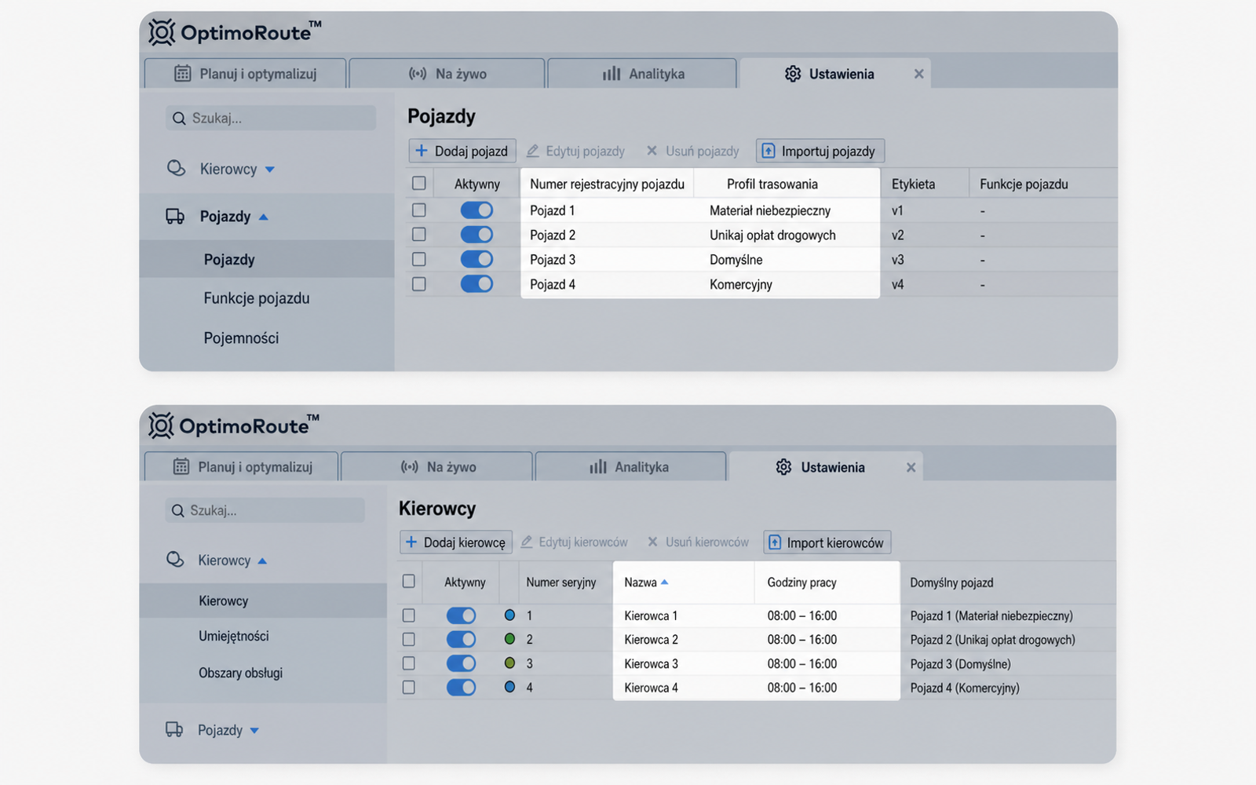Click the Profil trasowania column header
1256x785 pixels.
point(772,184)
